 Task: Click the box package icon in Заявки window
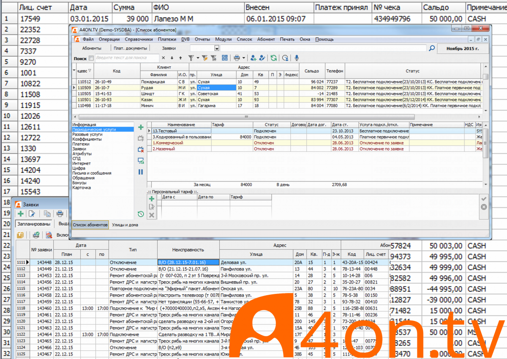tap(20, 235)
